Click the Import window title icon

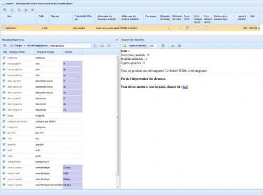click(3, 4)
